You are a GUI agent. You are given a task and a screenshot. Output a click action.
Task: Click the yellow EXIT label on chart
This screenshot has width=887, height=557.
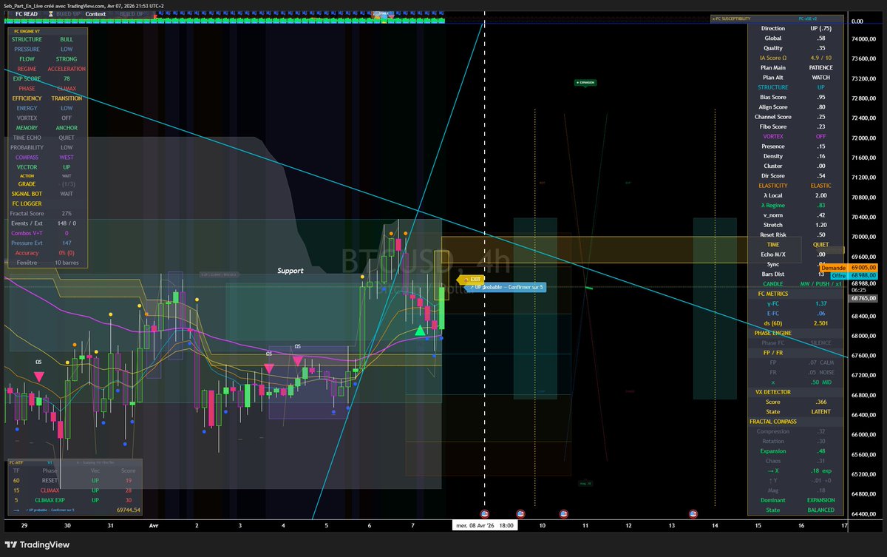(469, 279)
